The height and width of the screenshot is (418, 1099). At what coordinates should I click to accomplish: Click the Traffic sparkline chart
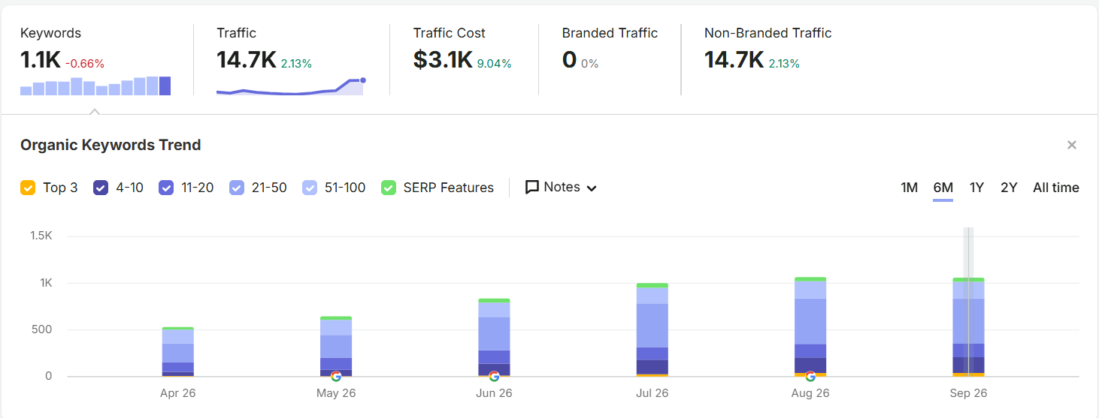291,86
